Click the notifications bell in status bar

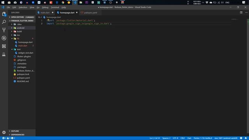tap(245, 138)
